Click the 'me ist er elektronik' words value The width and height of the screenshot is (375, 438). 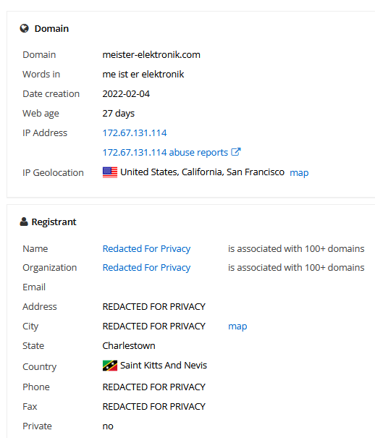[143, 75]
